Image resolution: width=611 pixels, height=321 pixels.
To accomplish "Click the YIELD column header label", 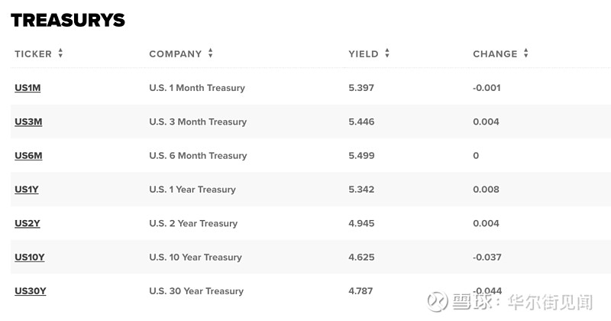I will pos(364,53).
